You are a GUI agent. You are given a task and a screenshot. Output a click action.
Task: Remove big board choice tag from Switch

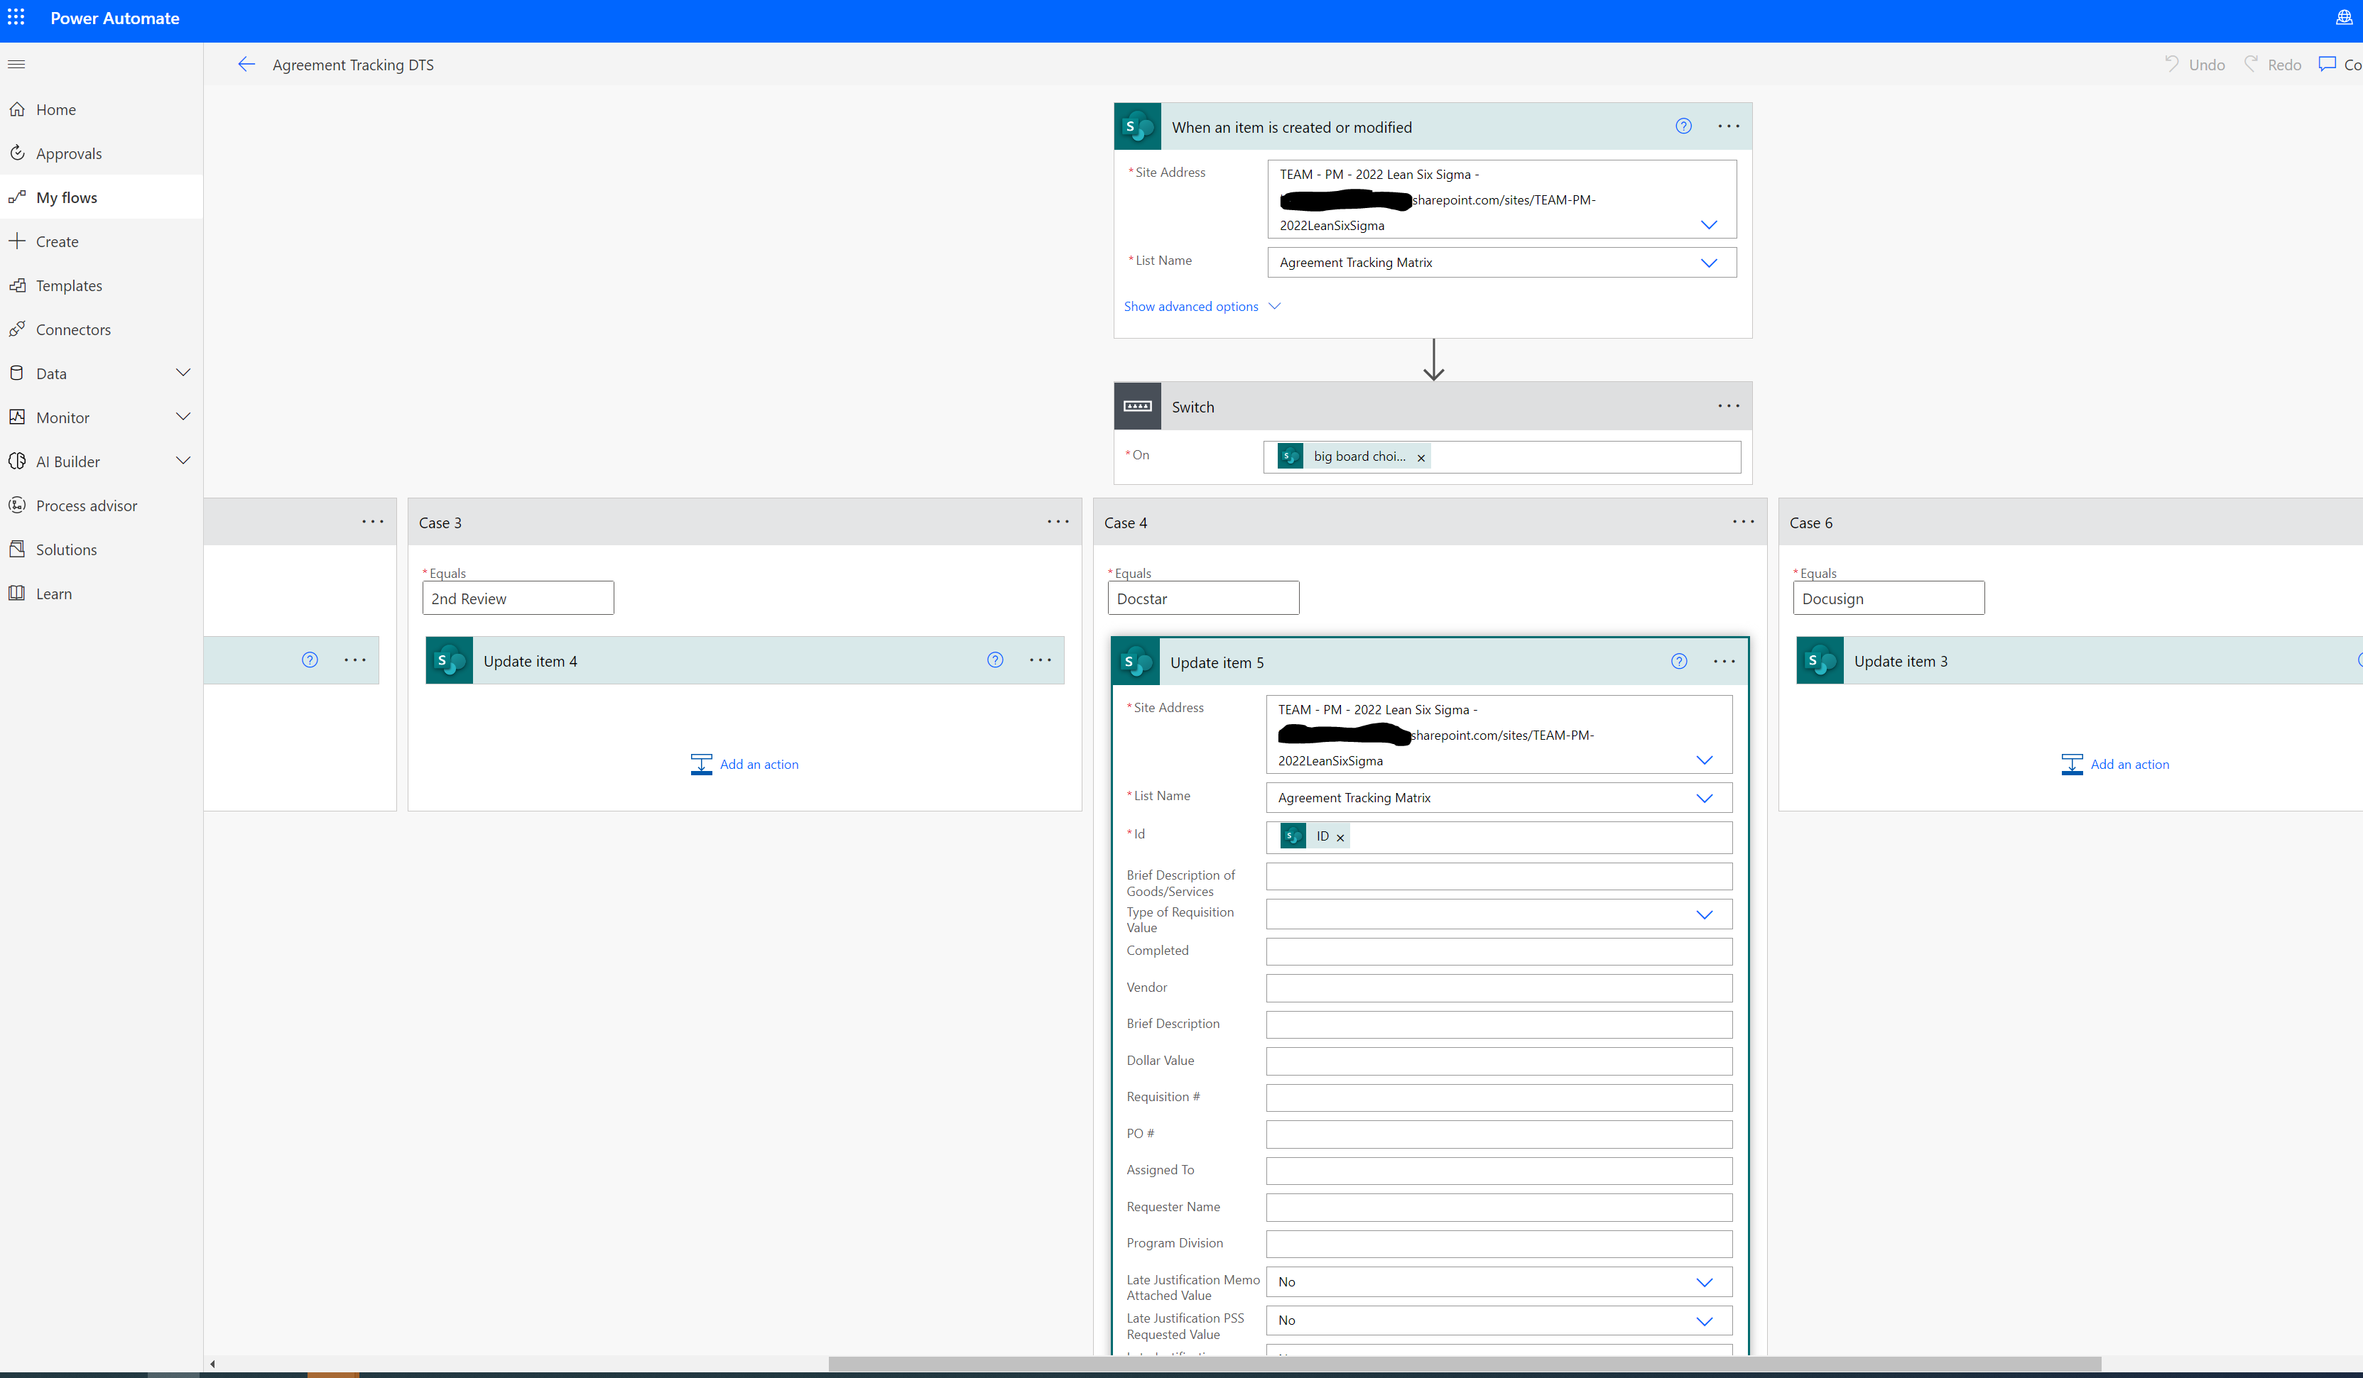[x=1421, y=456]
